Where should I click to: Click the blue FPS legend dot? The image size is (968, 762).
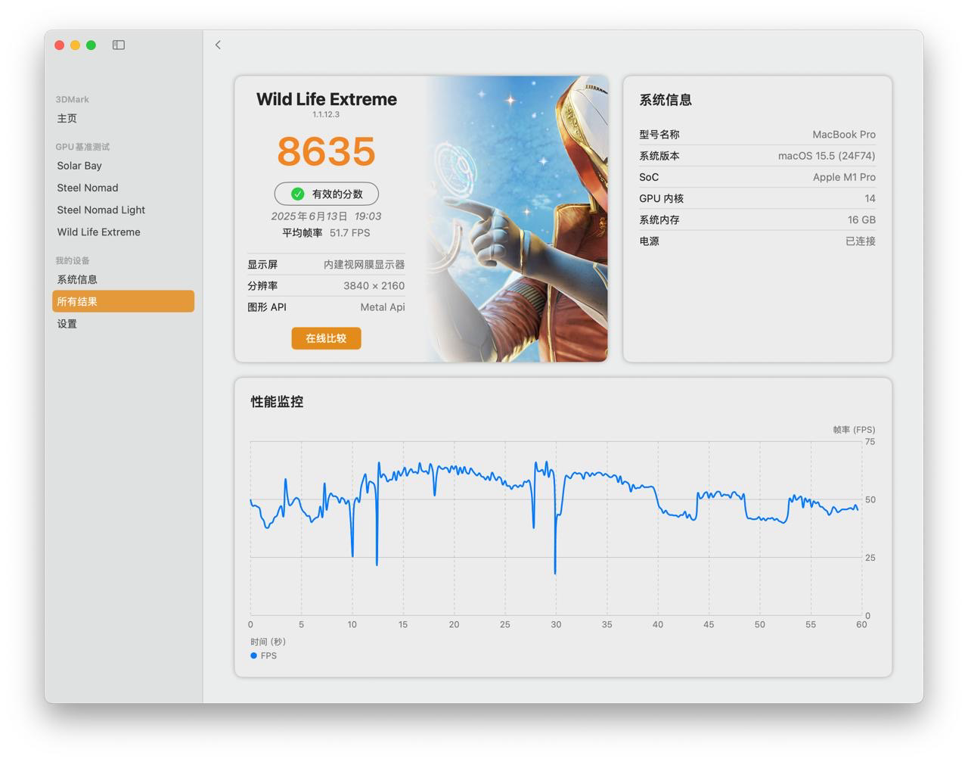253,655
